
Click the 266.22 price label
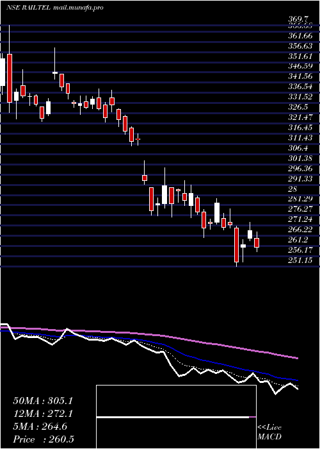click(x=301, y=230)
